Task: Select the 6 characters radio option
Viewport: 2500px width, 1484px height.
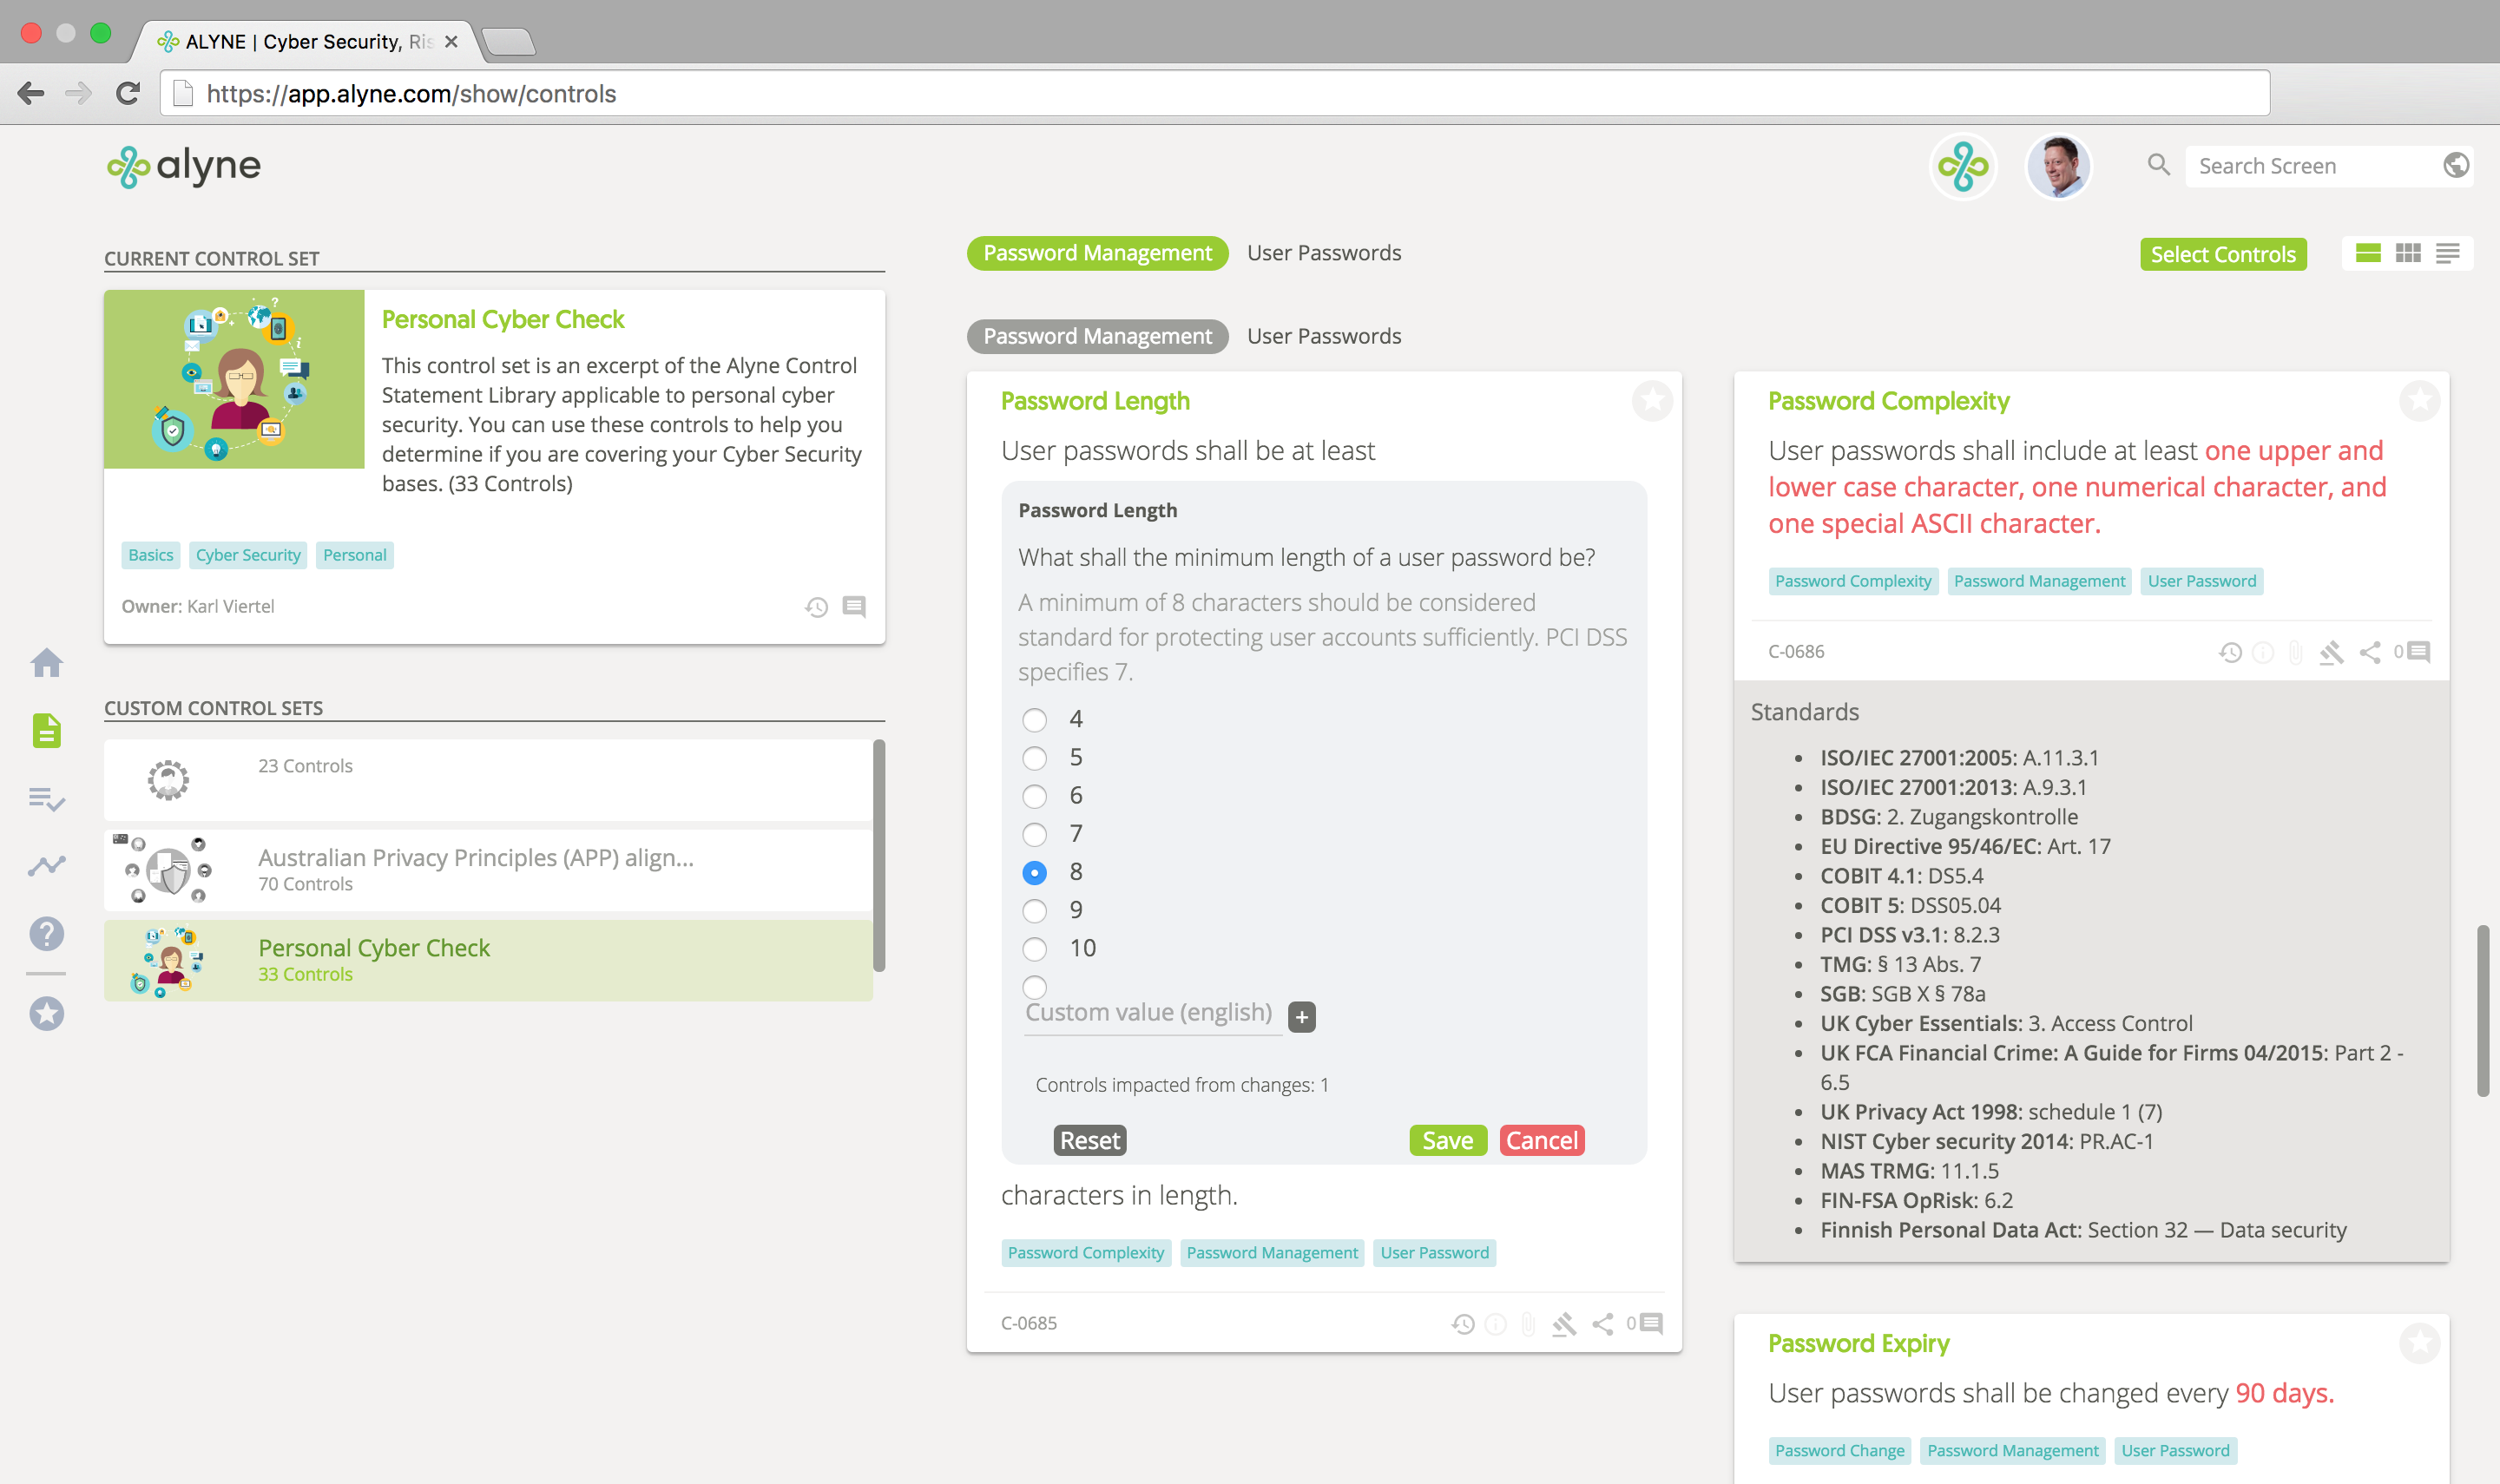Action: (x=1035, y=796)
